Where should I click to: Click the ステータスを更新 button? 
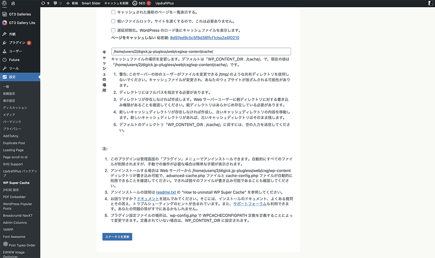click(117, 237)
